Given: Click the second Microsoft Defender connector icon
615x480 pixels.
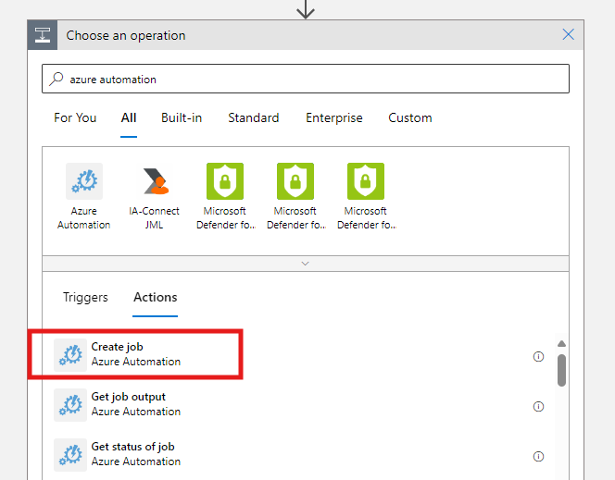Looking at the screenshot, I should pyautogui.click(x=295, y=182).
